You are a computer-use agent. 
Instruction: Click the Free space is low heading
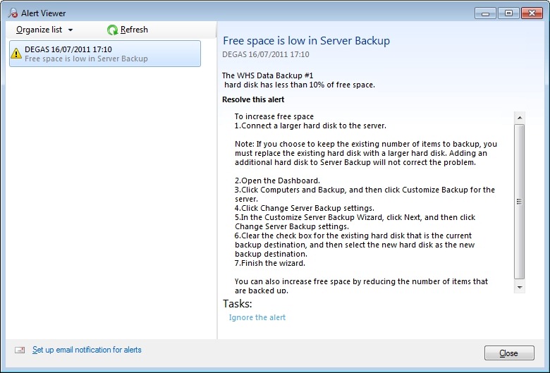[x=306, y=40]
